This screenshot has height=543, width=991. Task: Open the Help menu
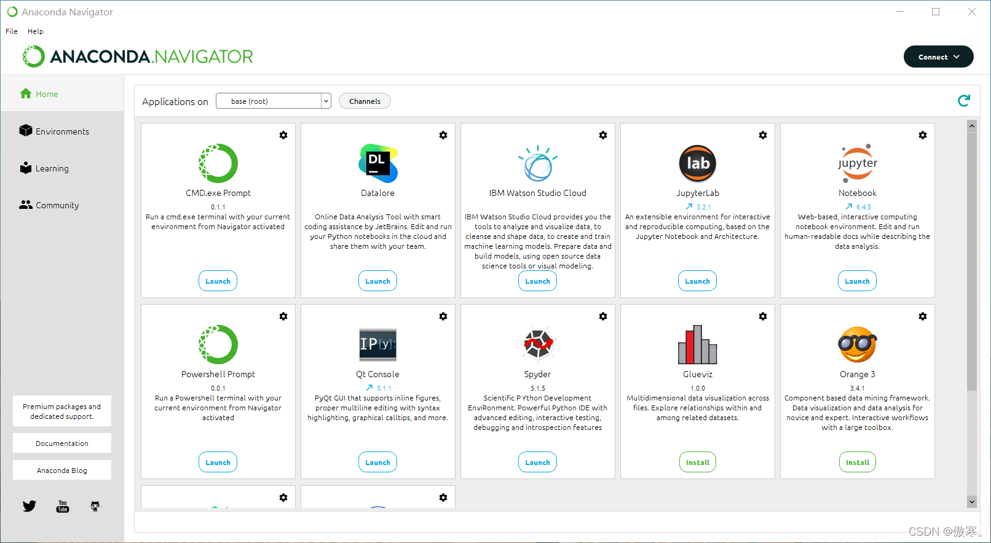pyautogui.click(x=36, y=31)
